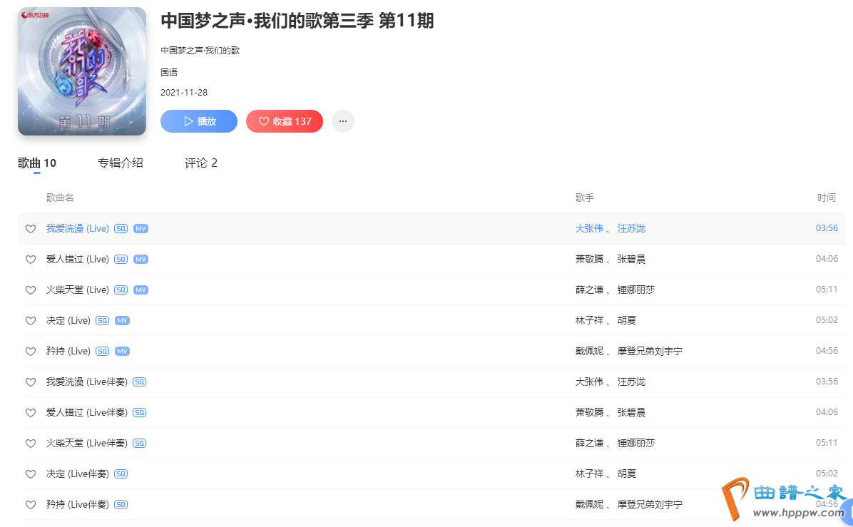The width and height of the screenshot is (853, 527).
Task: Open the 评论 2 comments tab
Action: 200,163
